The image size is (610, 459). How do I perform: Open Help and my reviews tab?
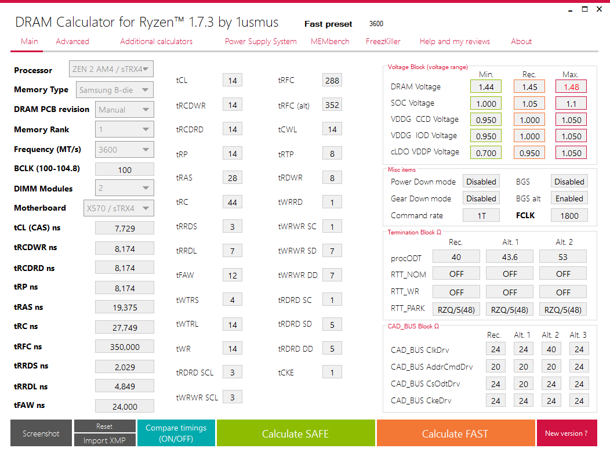455,41
